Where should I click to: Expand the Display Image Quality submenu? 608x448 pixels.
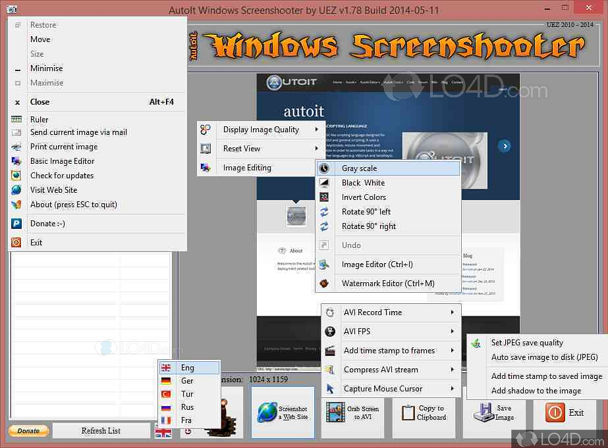pyautogui.click(x=261, y=130)
